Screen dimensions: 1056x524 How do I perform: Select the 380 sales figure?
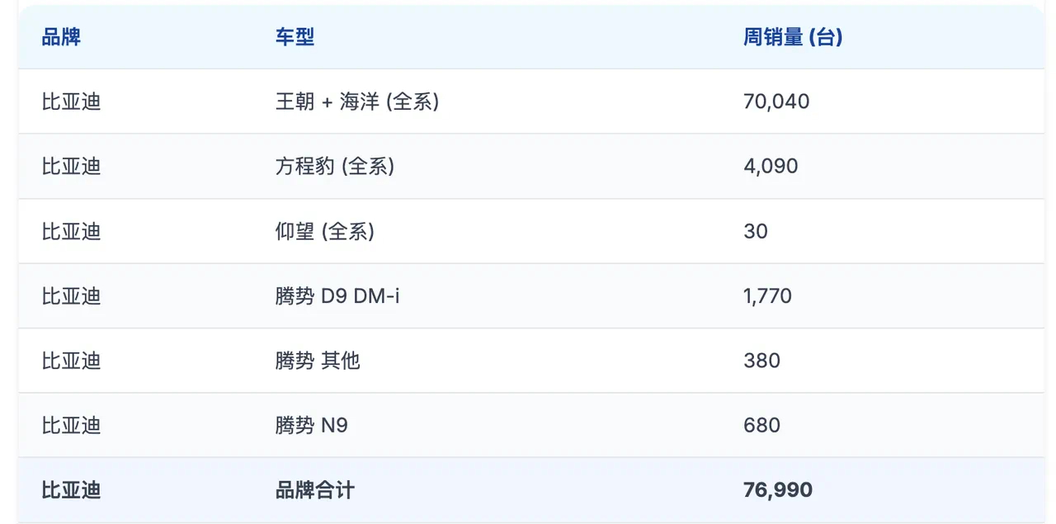click(x=761, y=361)
